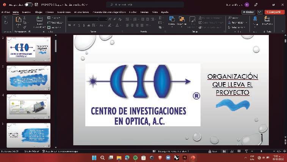Open the Portapapeles dialog launcher

tap(30, 32)
